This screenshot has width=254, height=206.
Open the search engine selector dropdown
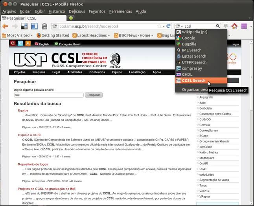[179, 26]
